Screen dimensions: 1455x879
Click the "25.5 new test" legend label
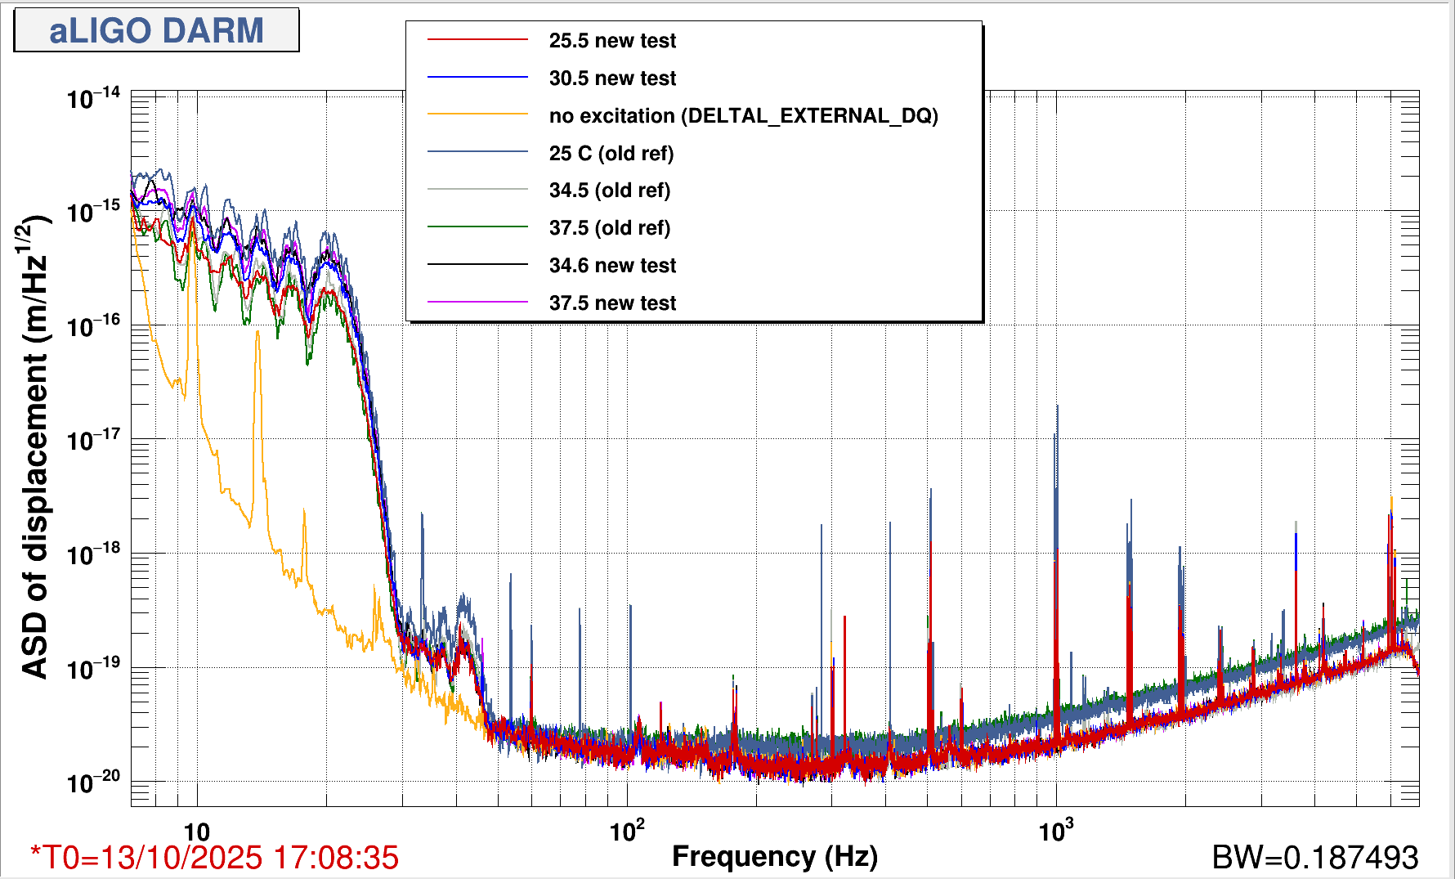(612, 41)
